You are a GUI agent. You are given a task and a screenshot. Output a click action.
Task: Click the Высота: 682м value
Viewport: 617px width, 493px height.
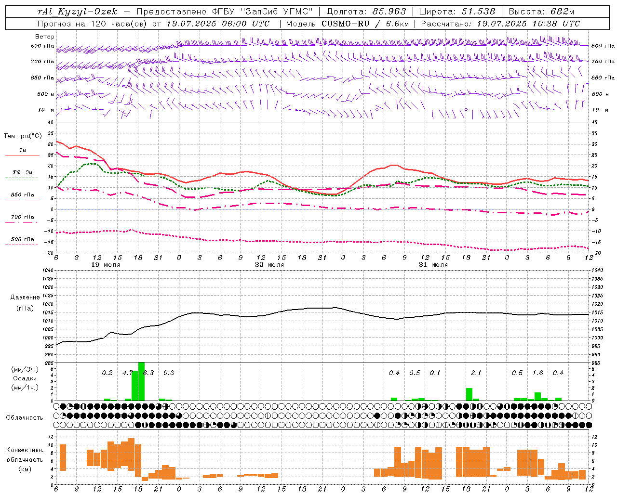541,12
